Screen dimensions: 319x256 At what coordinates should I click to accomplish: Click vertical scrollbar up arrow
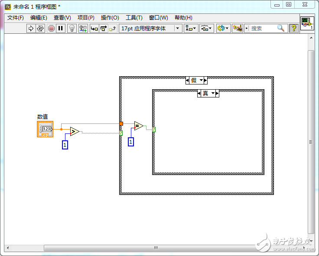(311, 38)
